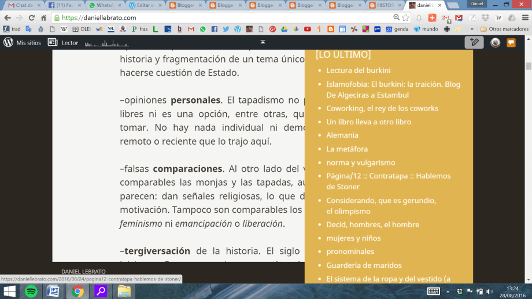Viewport: 532px width, 299px height.
Task: Open the Windows Start menu
Action: click(9, 291)
